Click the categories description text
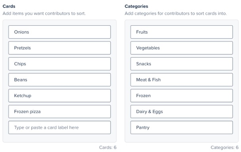Screen dimensions: 241x152 tap(176, 13)
